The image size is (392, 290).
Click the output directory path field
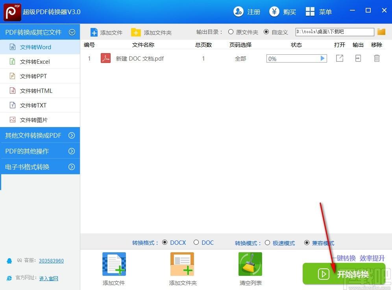click(335, 32)
